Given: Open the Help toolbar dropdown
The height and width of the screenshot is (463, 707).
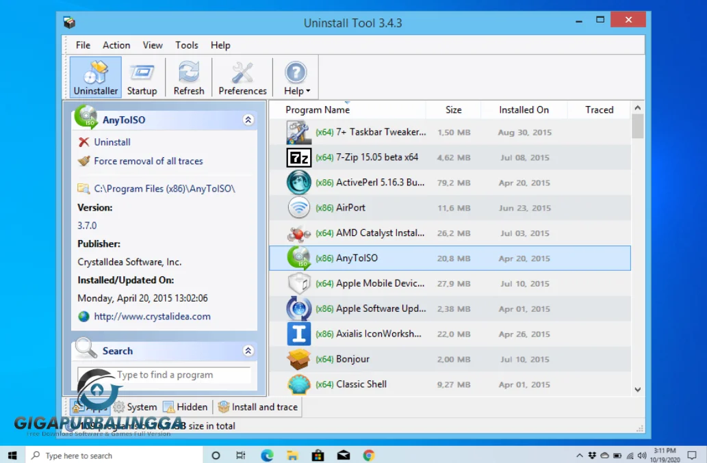Looking at the screenshot, I should pos(296,77).
